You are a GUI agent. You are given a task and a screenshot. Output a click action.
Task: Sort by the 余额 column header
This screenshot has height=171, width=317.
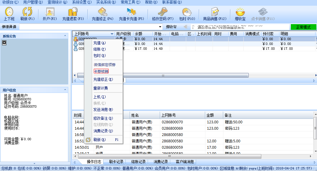[x=143, y=34]
